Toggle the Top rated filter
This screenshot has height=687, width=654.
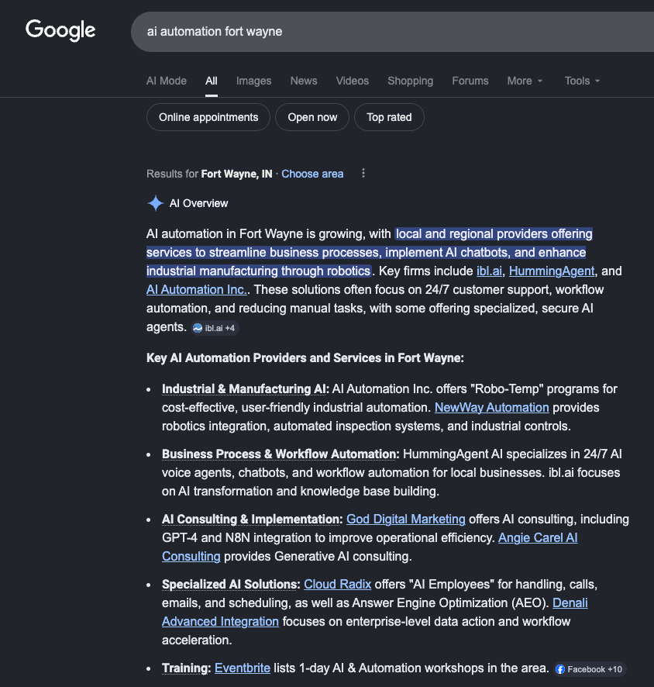[388, 117]
